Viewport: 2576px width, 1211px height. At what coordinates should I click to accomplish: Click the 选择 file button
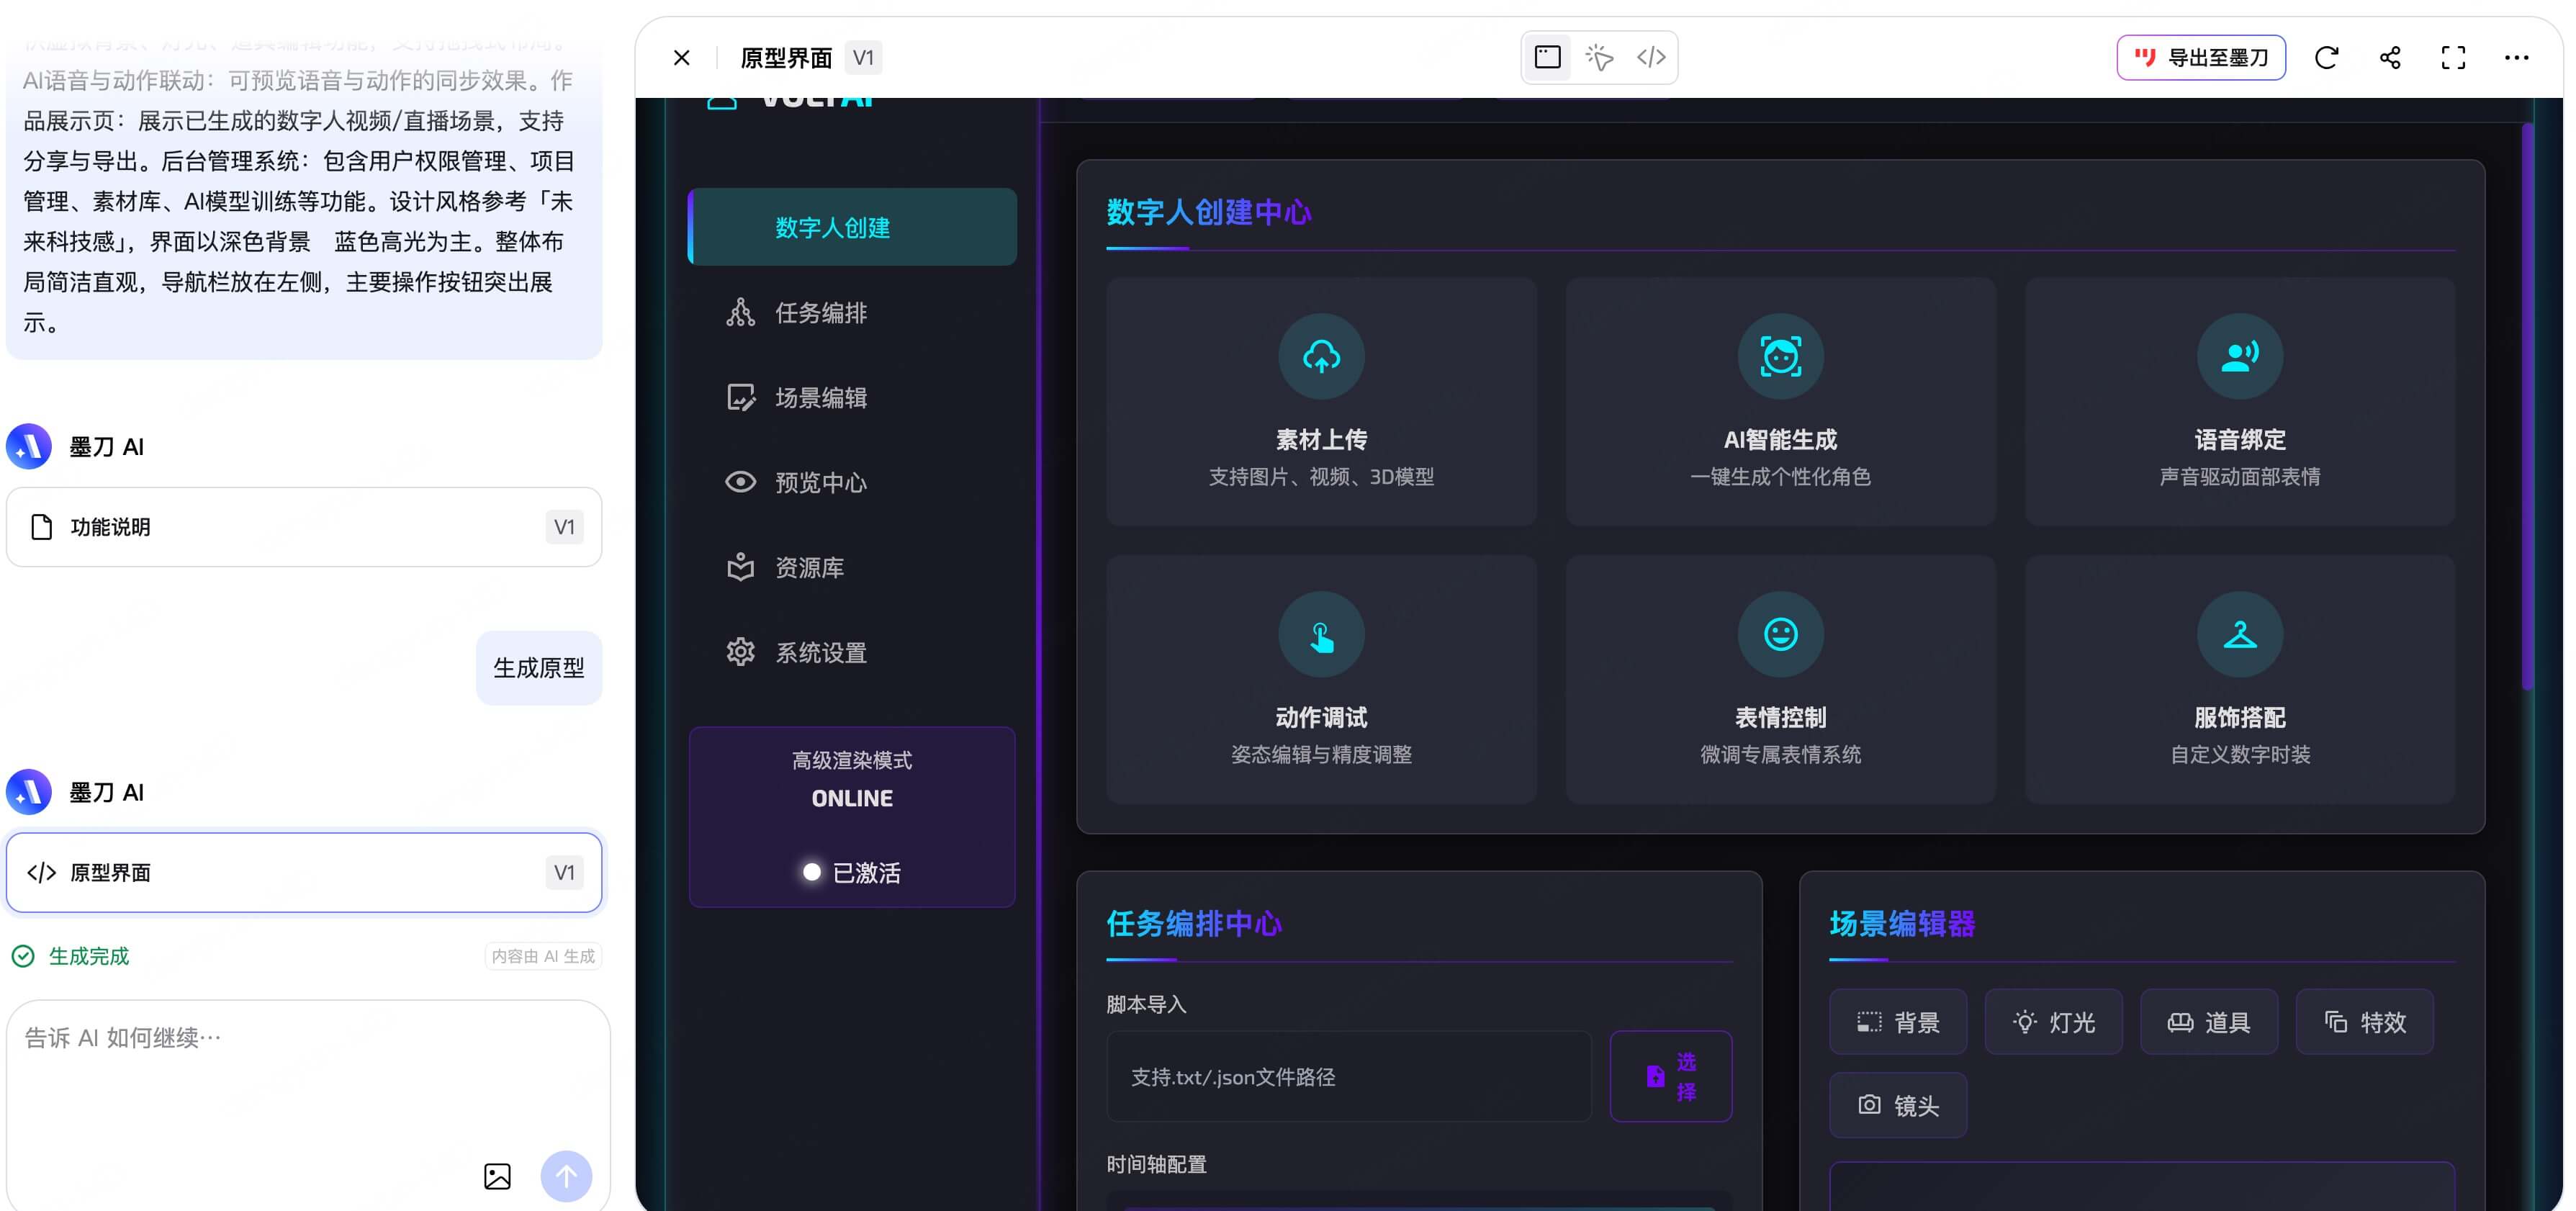pos(1670,1076)
